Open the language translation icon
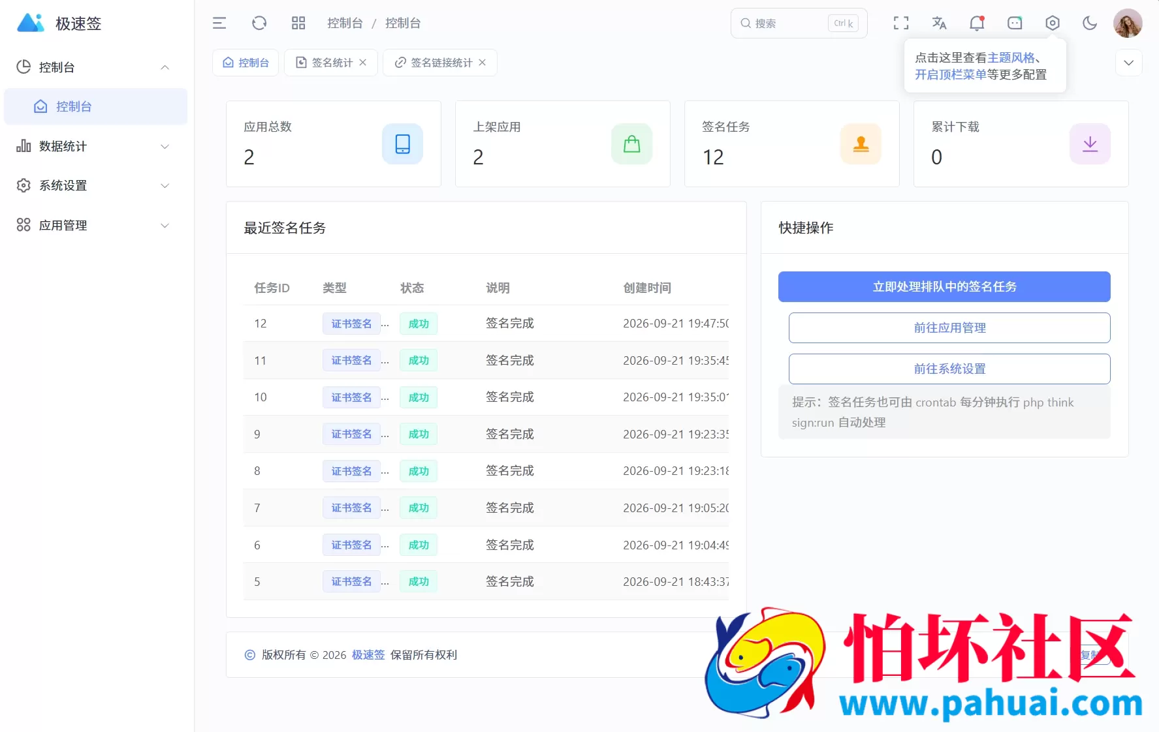This screenshot has width=1159, height=732. (x=939, y=23)
